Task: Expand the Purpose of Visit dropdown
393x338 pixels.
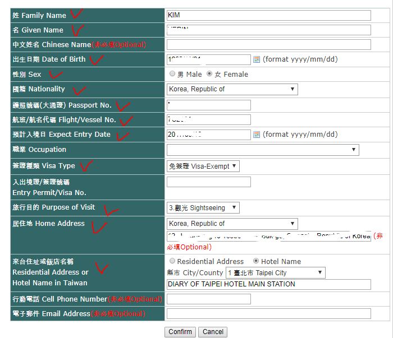Action: [203, 207]
